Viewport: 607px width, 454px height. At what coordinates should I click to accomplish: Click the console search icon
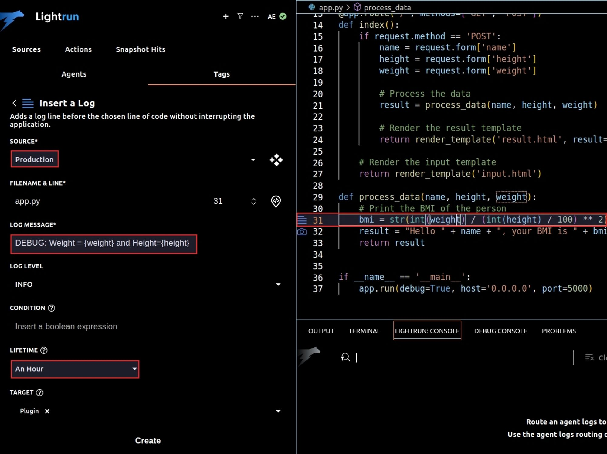(345, 357)
